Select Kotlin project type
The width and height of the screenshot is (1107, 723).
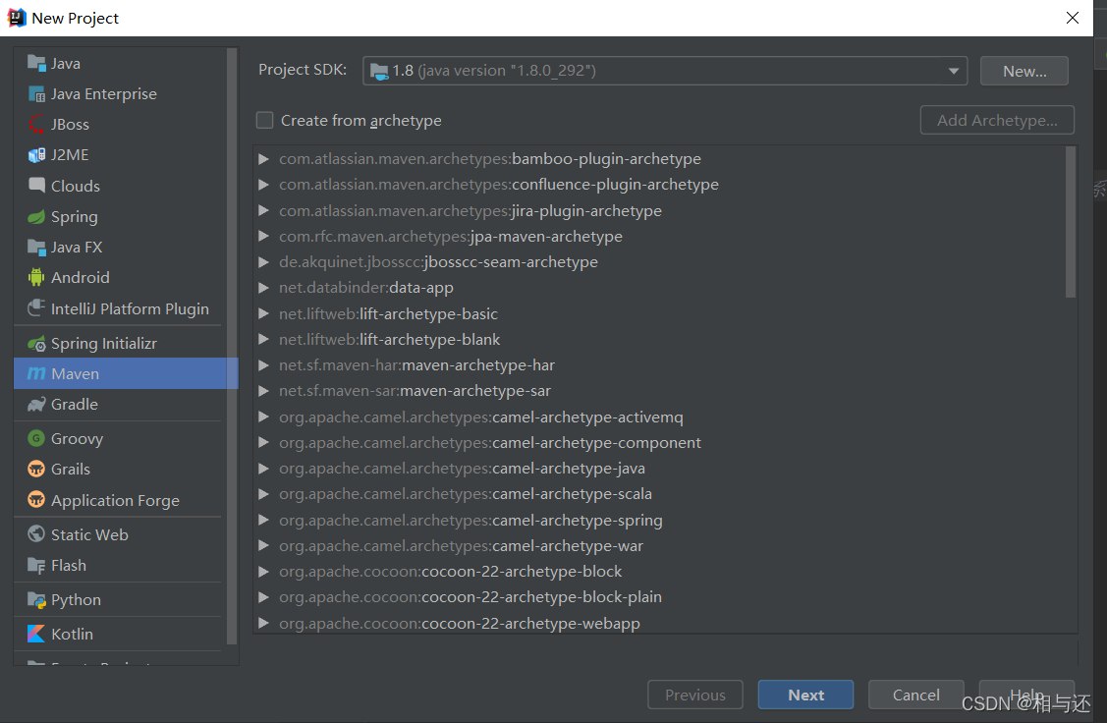point(121,634)
